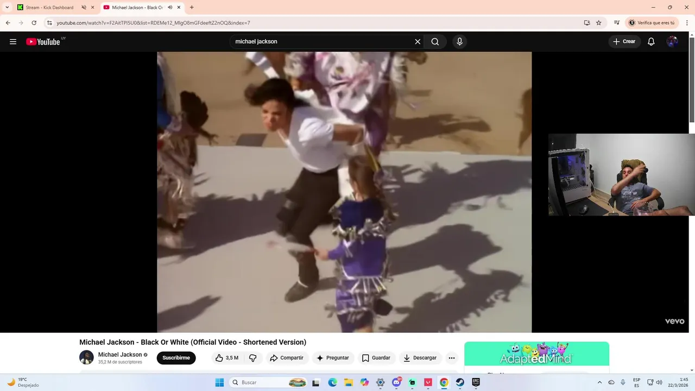
Task: Go to the YouTube home logo
Action: [x=43, y=42]
